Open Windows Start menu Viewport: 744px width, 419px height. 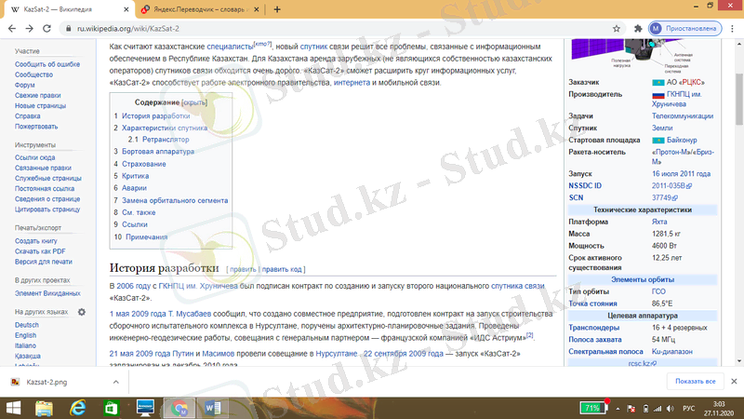click(13, 408)
